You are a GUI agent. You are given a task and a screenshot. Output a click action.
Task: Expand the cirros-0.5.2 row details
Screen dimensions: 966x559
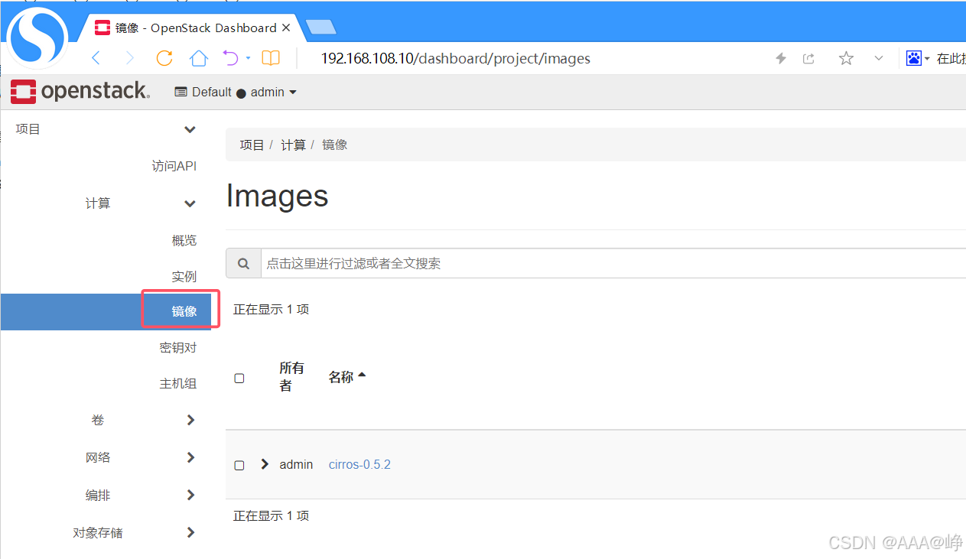click(x=265, y=464)
